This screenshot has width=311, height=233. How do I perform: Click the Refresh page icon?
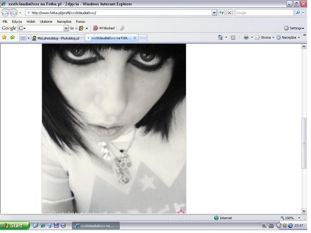click(x=221, y=13)
